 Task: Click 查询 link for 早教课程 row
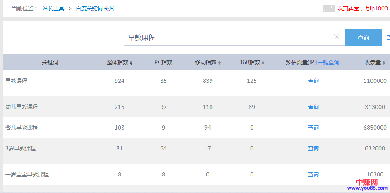click(313, 81)
